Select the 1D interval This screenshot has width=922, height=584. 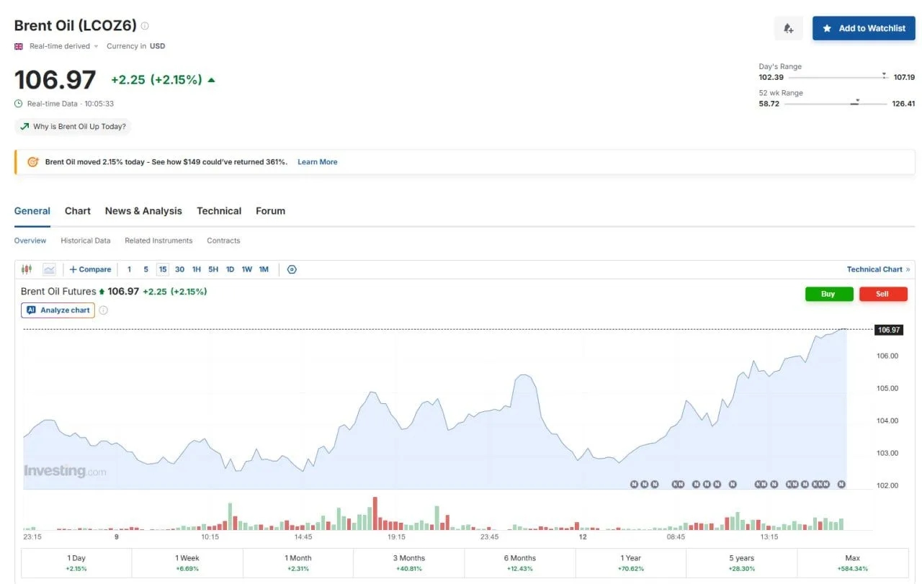(x=230, y=269)
